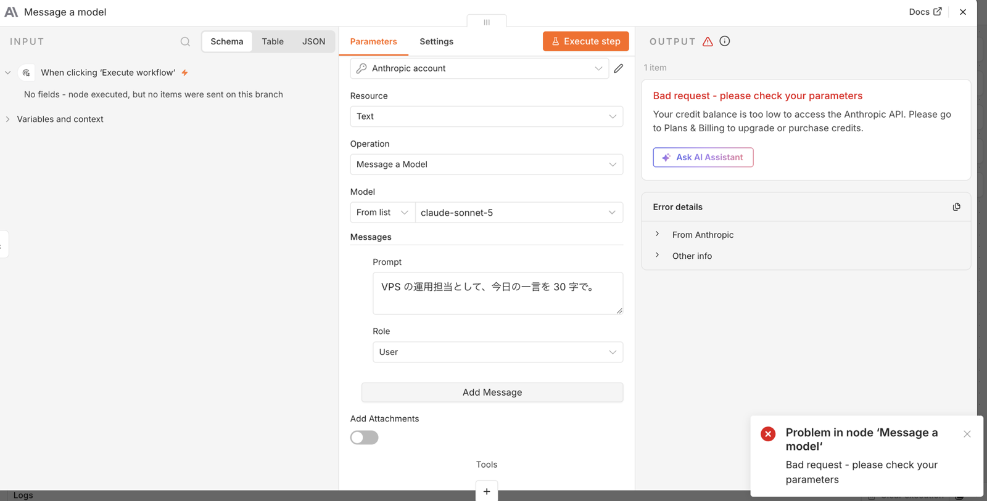Open the claude-sonnet-5 model dropdown
The width and height of the screenshot is (987, 501).
point(519,213)
